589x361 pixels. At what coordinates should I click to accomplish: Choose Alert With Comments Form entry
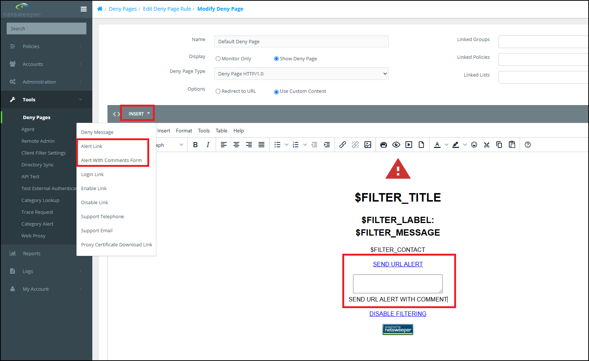[116, 160]
